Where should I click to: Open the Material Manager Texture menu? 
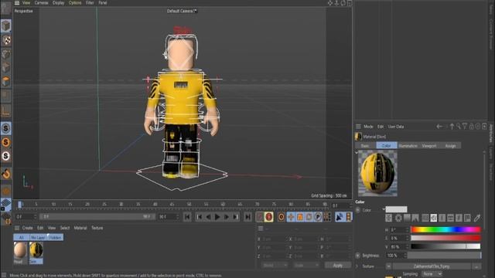pyautogui.click(x=97, y=228)
